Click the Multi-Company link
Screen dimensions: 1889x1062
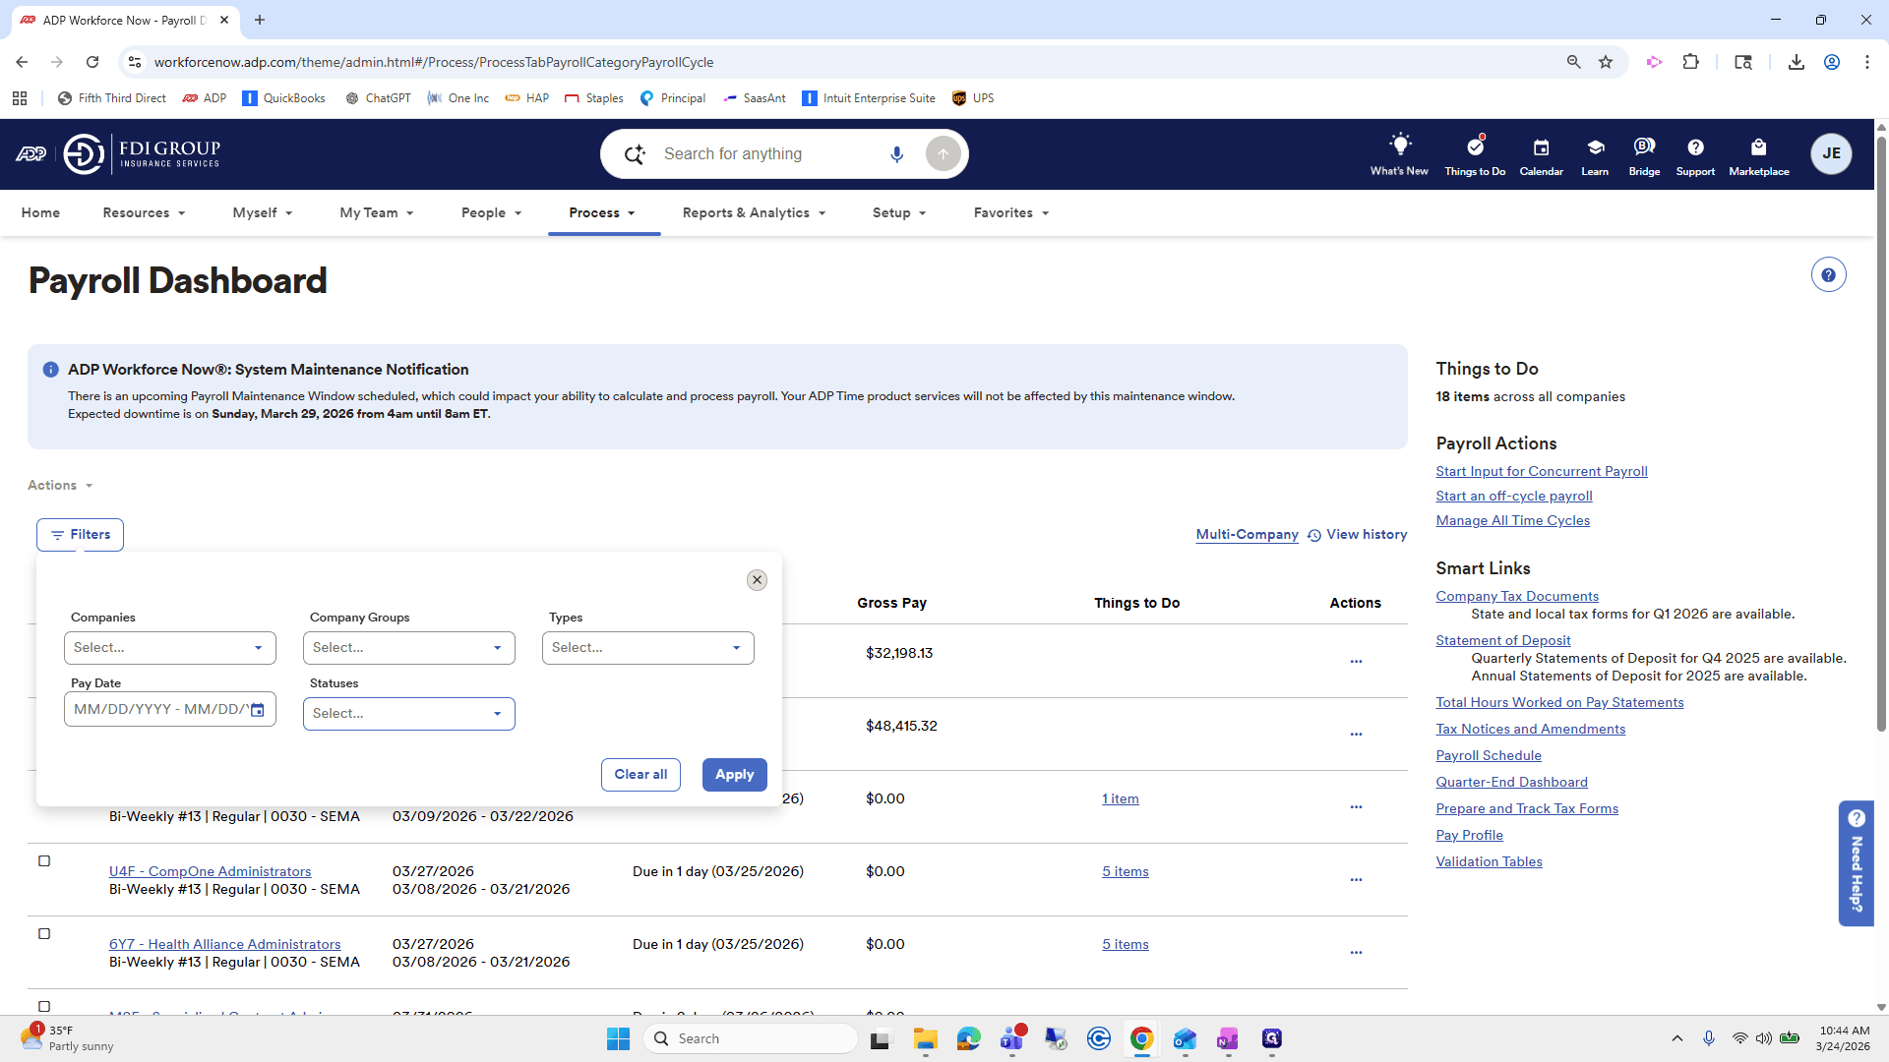coord(1247,535)
